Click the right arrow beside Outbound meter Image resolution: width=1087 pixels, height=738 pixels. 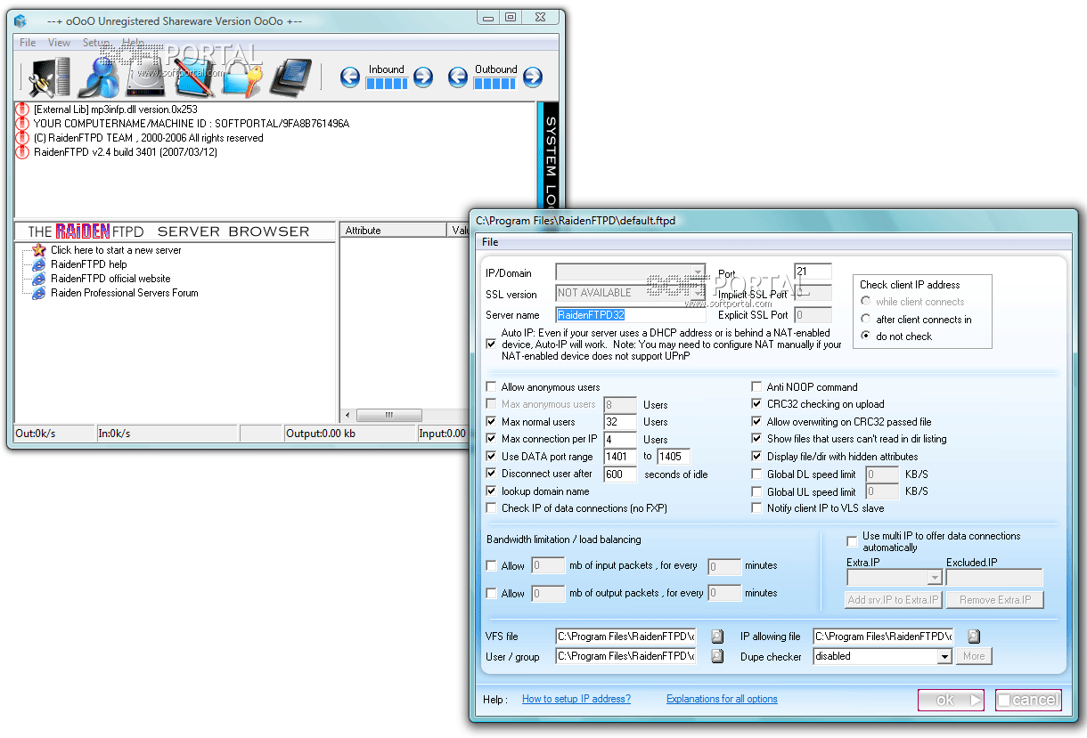(533, 77)
